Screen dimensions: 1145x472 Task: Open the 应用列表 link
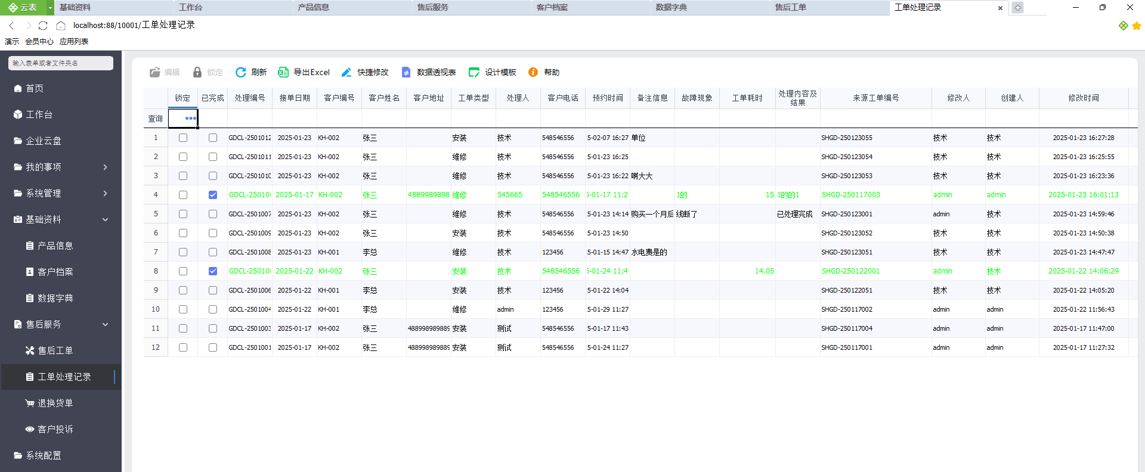74,41
